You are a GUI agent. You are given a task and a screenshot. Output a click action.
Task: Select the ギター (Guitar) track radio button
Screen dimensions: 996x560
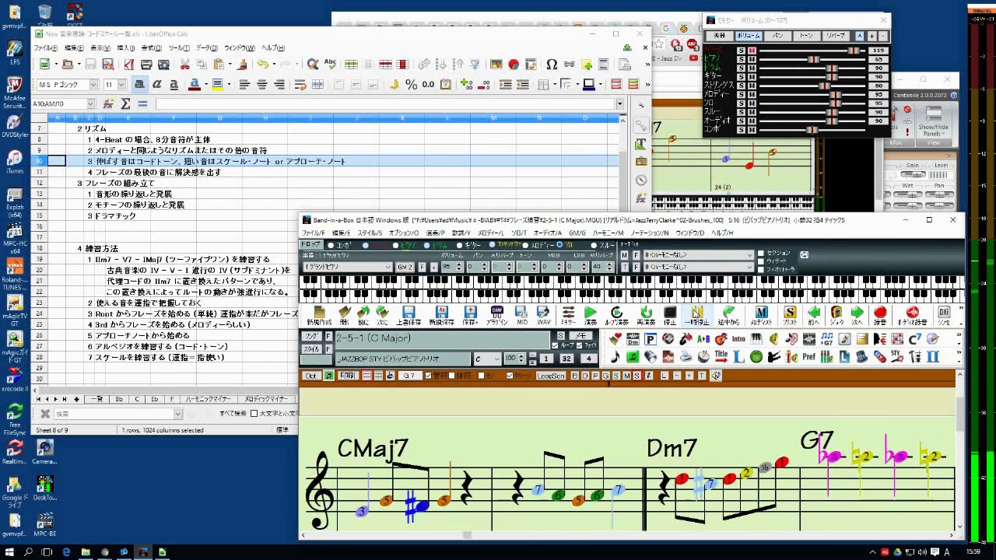tap(459, 245)
